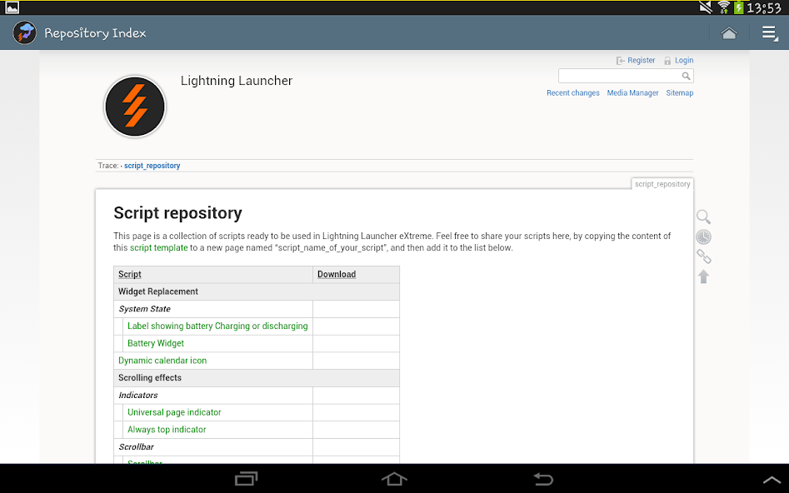The height and width of the screenshot is (493, 789).
Task: Open the home icon in the browser toolbar
Action: pyautogui.click(x=729, y=32)
